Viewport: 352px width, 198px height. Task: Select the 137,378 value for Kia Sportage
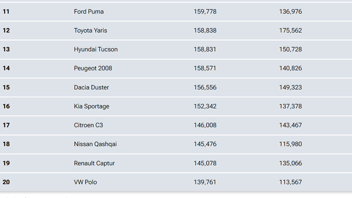[x=290, y=106]
